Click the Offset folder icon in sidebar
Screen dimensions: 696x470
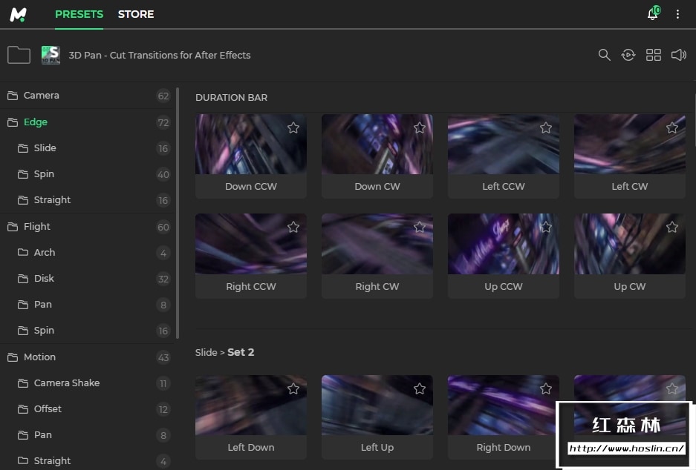22,409
